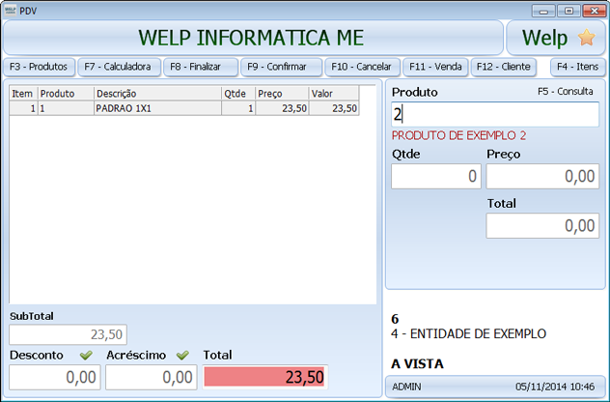
Task: Open the F7 - Calculadora button
Action: click(119, 67)
